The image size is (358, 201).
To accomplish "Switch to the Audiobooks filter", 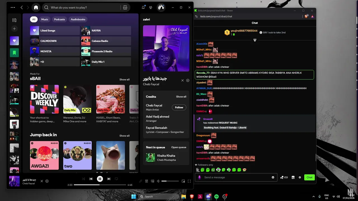I will coord(78,19).
